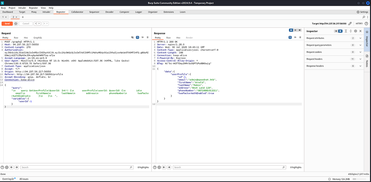Go to previous request search match
The width and height of the screenshot is (371, 182).
pos(12,167)
